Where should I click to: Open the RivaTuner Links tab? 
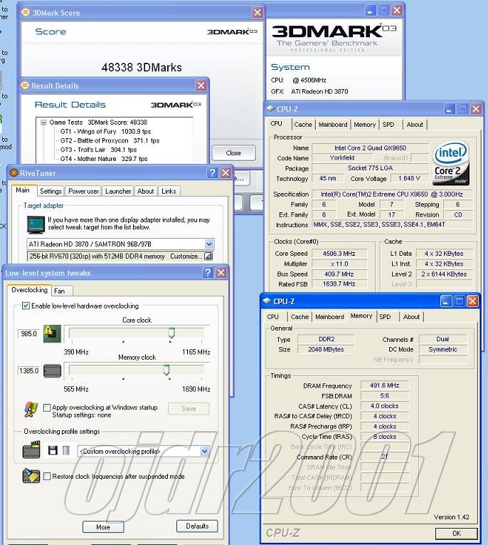(x=169, y=191)
